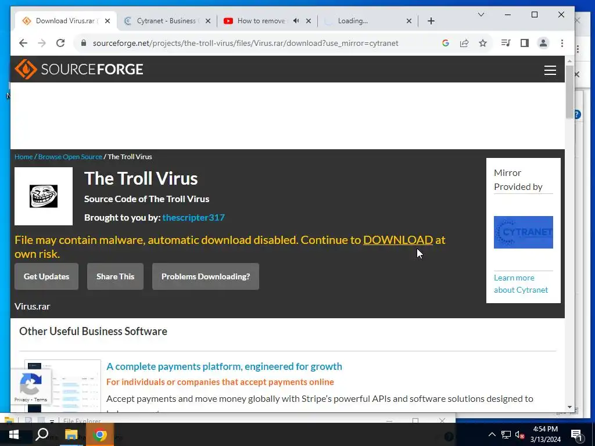
Task: Open Windows taskbar search
Action: click(x=42, y=434)
